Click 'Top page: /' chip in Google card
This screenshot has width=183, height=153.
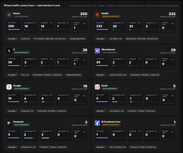pyautogui.click(x=12, y=111)
